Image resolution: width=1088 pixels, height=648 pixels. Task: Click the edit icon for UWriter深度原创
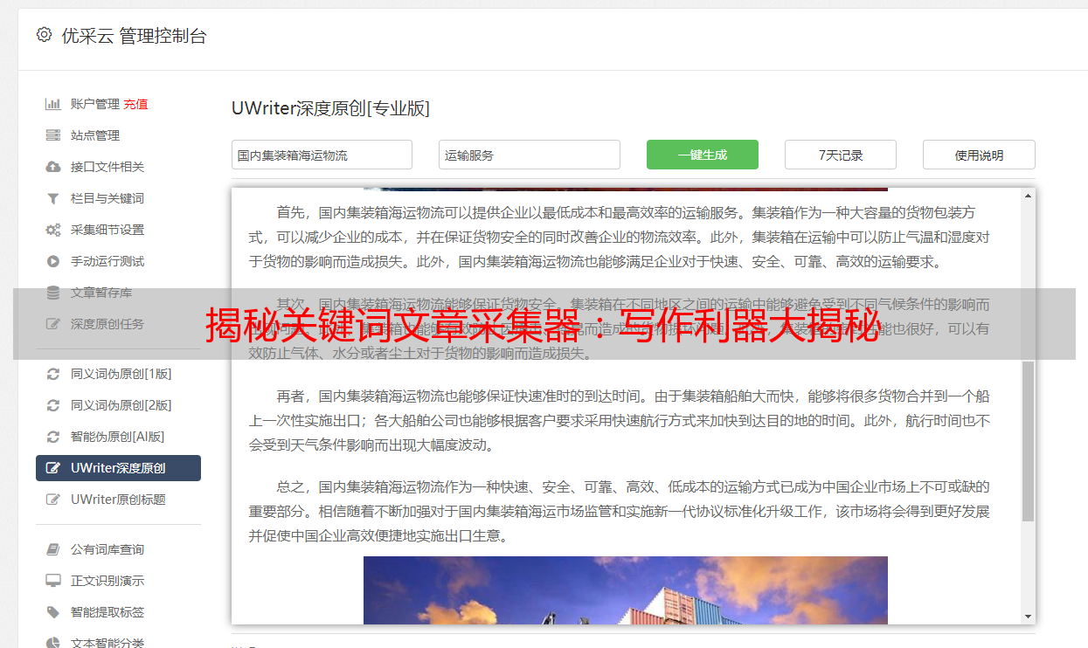[x=53, y=468]
